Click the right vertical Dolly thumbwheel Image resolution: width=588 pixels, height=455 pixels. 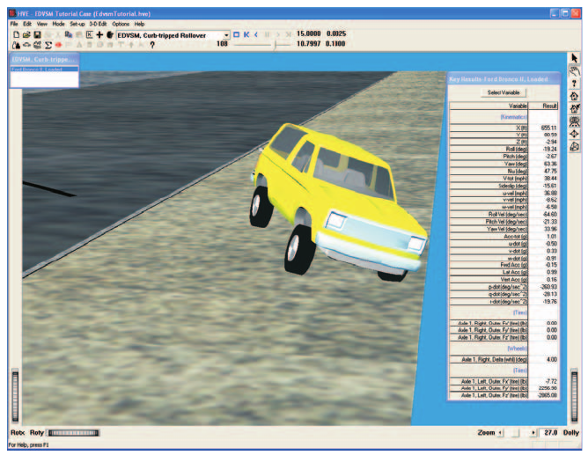(x=574, y=395)
